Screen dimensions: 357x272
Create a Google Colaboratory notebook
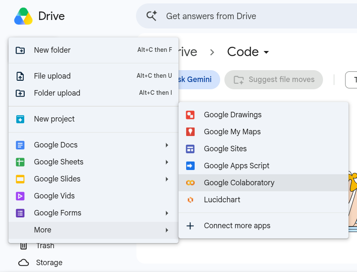[263, 183]
